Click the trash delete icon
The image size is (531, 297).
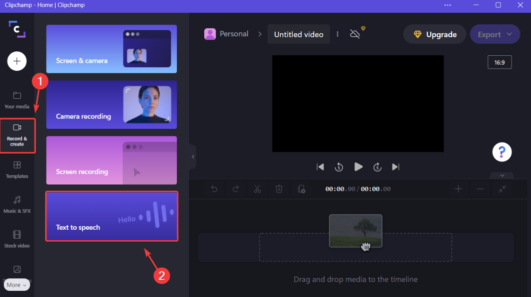click(x=279, y=189)
